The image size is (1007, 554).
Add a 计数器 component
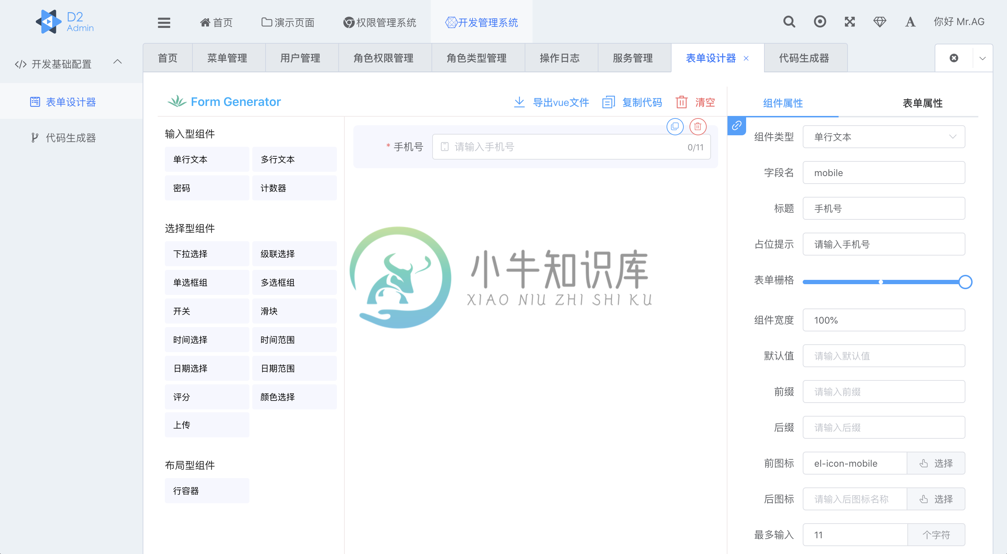point(294,188)
